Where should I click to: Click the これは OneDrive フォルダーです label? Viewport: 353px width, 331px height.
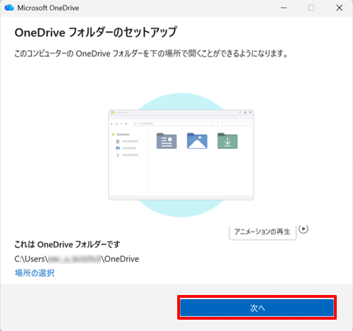coord(67,244)
